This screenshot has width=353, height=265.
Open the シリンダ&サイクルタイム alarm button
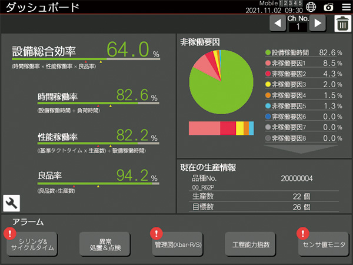pos(32,244)
